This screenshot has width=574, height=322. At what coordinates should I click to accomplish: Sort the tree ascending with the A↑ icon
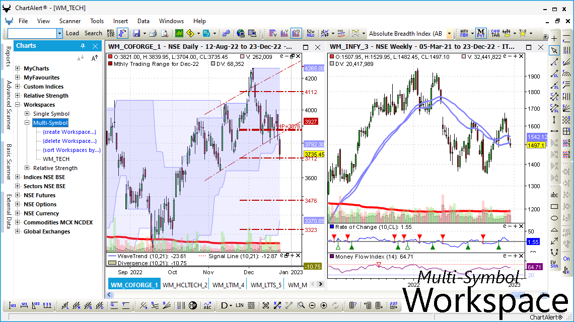click(95, 58)
